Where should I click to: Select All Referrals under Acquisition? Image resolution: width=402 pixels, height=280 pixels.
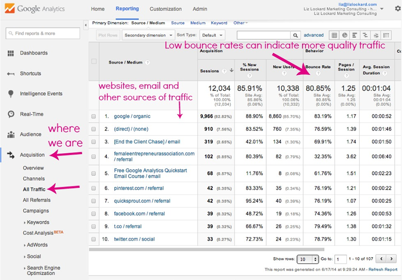pos(37,200)
